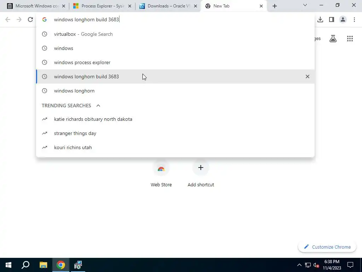Switch to Process Explorer tab
Screen dimensions: 362x272
tap(102, 6)
